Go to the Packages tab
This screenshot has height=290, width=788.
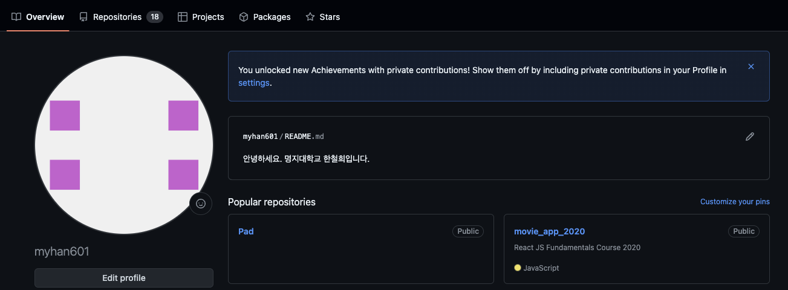(265, 17)
